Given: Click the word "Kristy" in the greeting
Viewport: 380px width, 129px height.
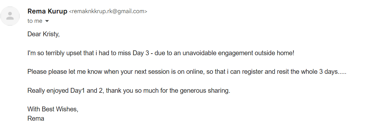Looking at the screenshot, I should [51, 35].
